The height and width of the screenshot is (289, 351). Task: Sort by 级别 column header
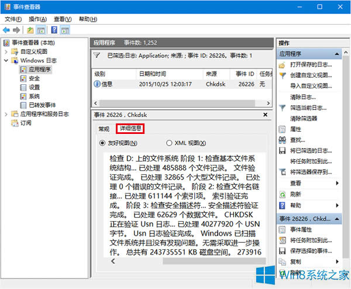coord(114,74)
